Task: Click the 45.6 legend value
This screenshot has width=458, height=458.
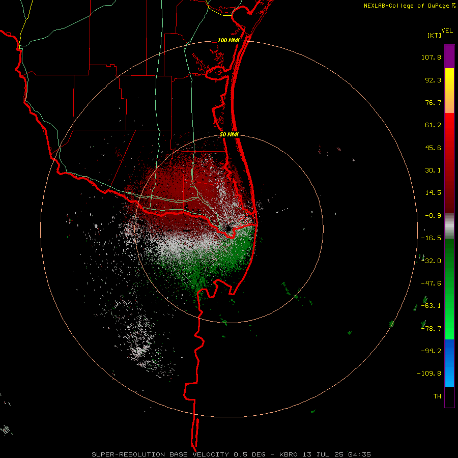Action: [x=433, y=148]
